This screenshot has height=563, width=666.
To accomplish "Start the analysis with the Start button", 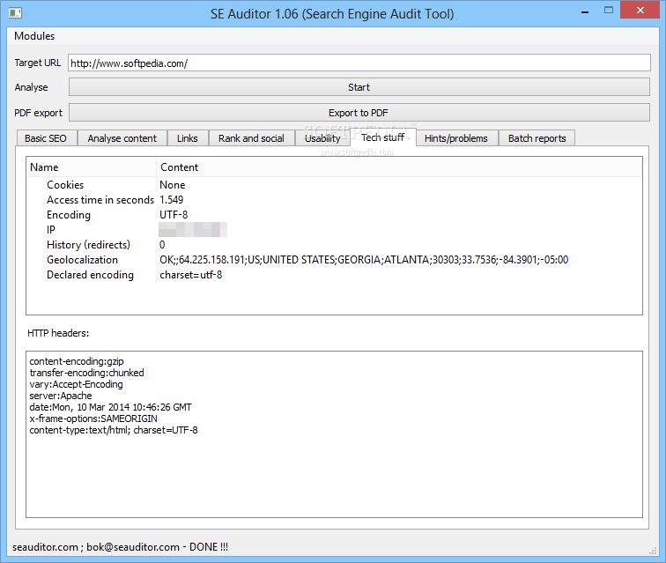I will coord(359,87).
